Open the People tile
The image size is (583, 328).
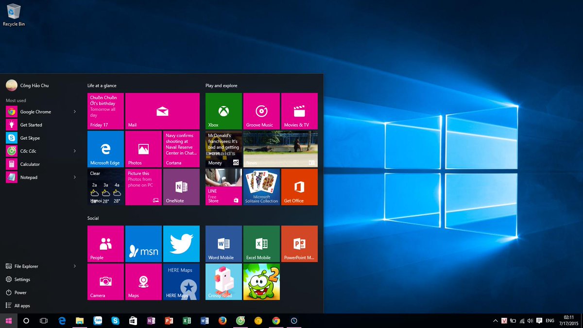point(105,244)
